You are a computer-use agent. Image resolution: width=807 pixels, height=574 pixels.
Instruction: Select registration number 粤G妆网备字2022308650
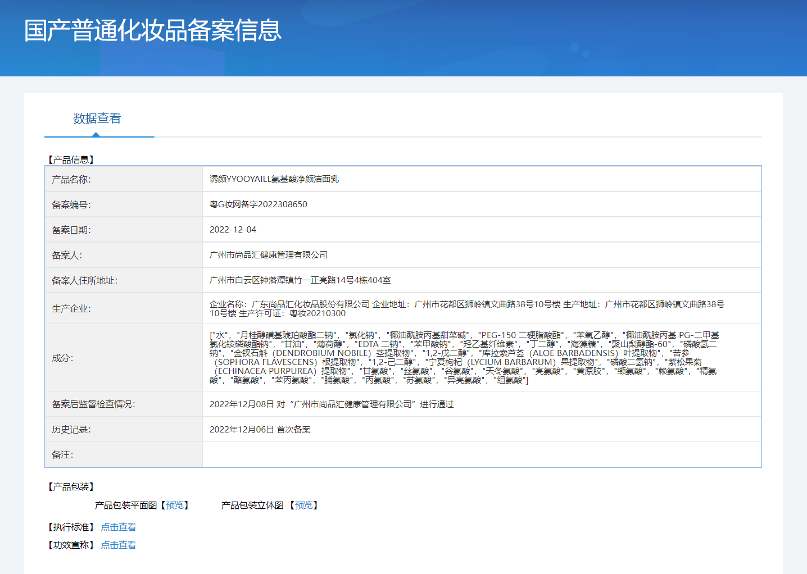259,204
